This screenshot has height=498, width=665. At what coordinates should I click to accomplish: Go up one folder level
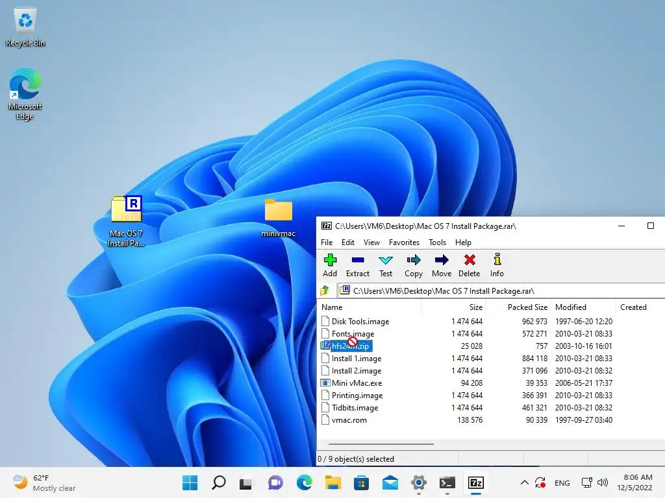pyautogui.click(x=325, y=290)
